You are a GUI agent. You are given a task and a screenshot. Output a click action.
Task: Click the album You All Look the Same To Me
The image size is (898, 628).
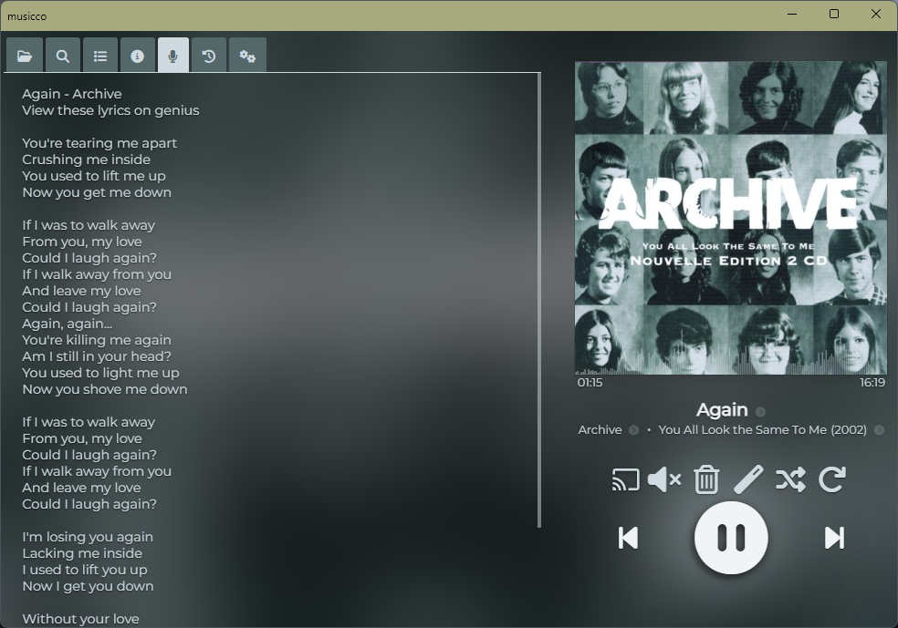(x=762, y=430)
